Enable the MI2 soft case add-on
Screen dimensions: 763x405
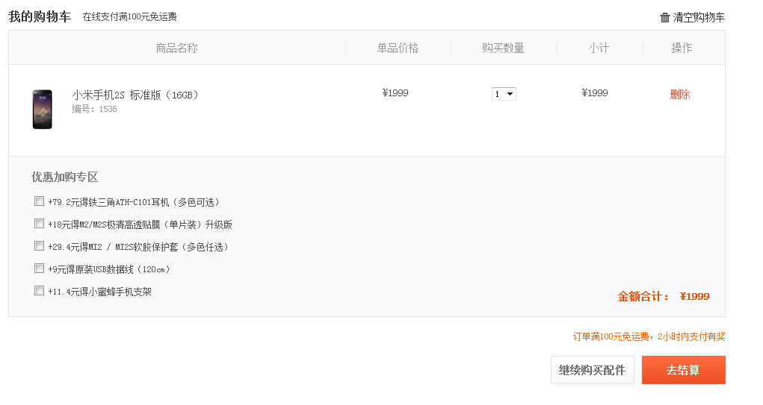point(39,245)
